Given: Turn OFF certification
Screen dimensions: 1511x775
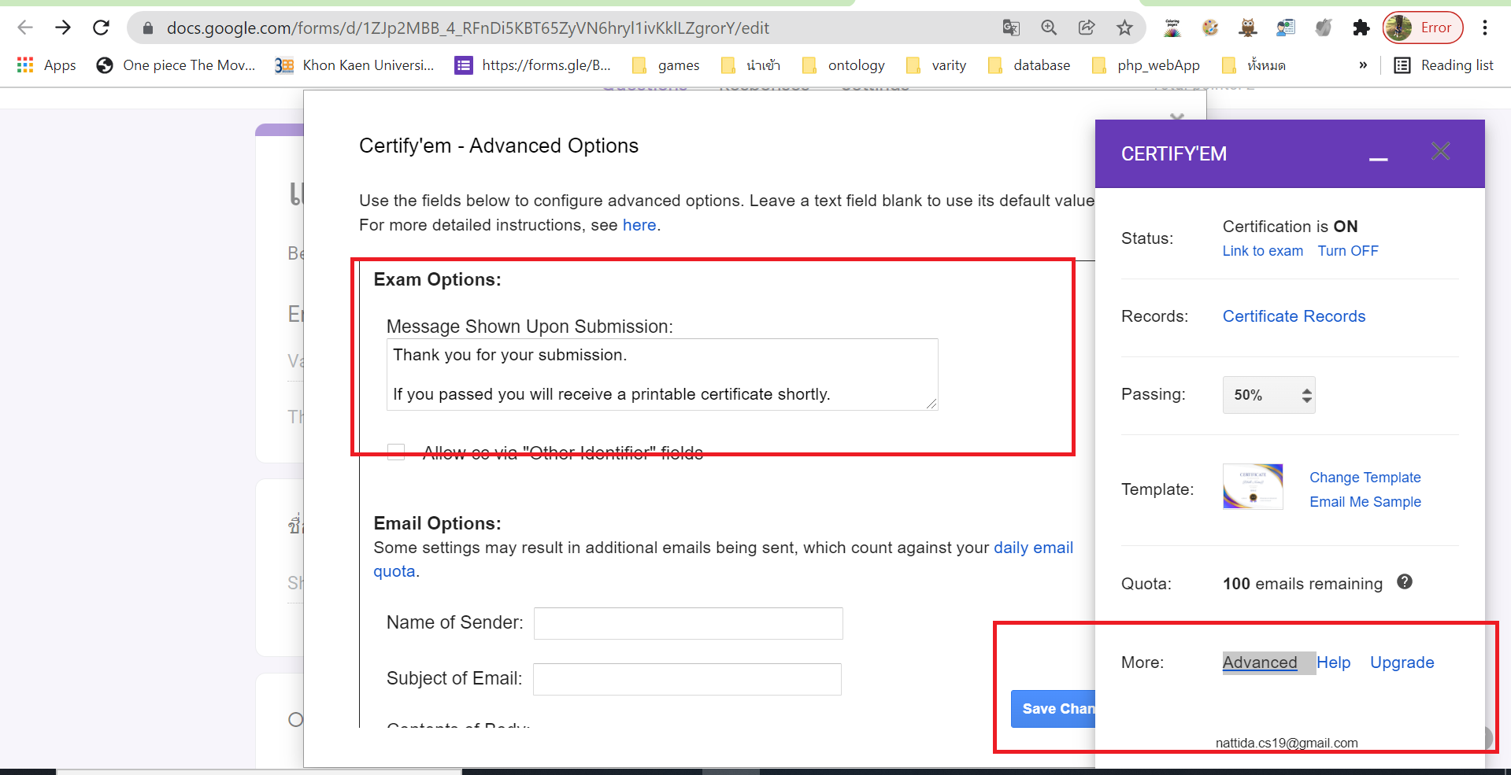Looking at the screenshot, I should pyautogui.click(x=1348, y=251).
